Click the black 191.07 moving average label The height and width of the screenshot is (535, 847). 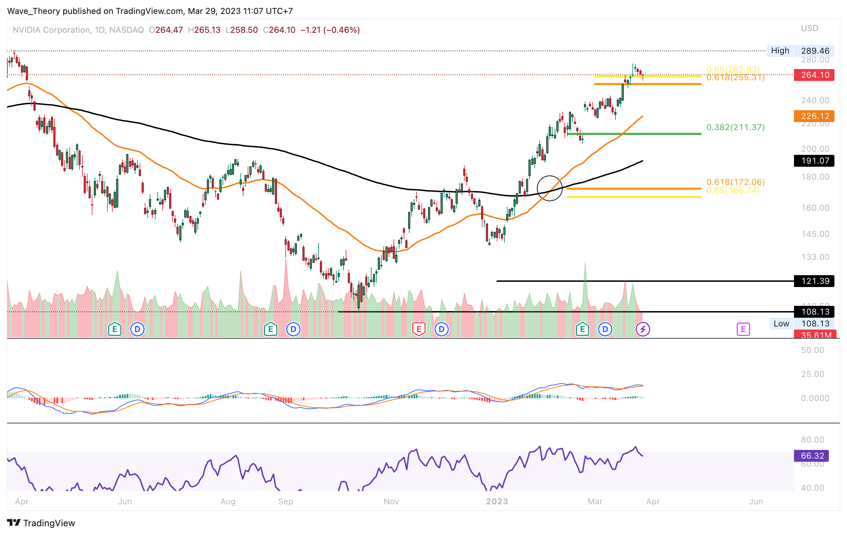(x=814, y=161)
